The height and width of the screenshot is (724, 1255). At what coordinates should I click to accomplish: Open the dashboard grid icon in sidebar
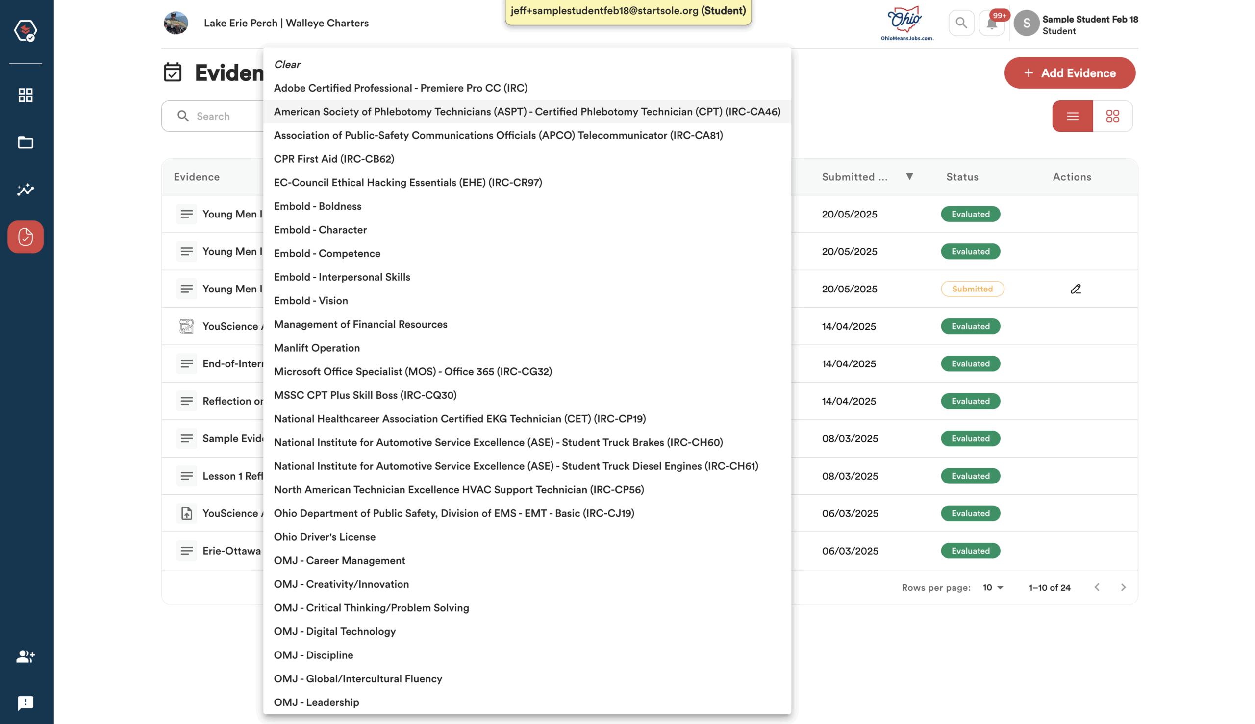click(25, 95)
